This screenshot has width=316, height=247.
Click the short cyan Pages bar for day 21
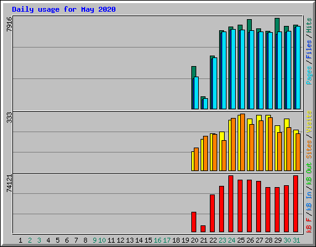click(x=206, y=104)
